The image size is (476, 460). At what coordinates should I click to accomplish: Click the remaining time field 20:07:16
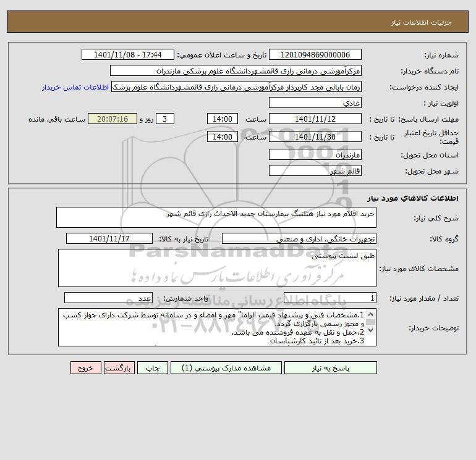(113, 119)
